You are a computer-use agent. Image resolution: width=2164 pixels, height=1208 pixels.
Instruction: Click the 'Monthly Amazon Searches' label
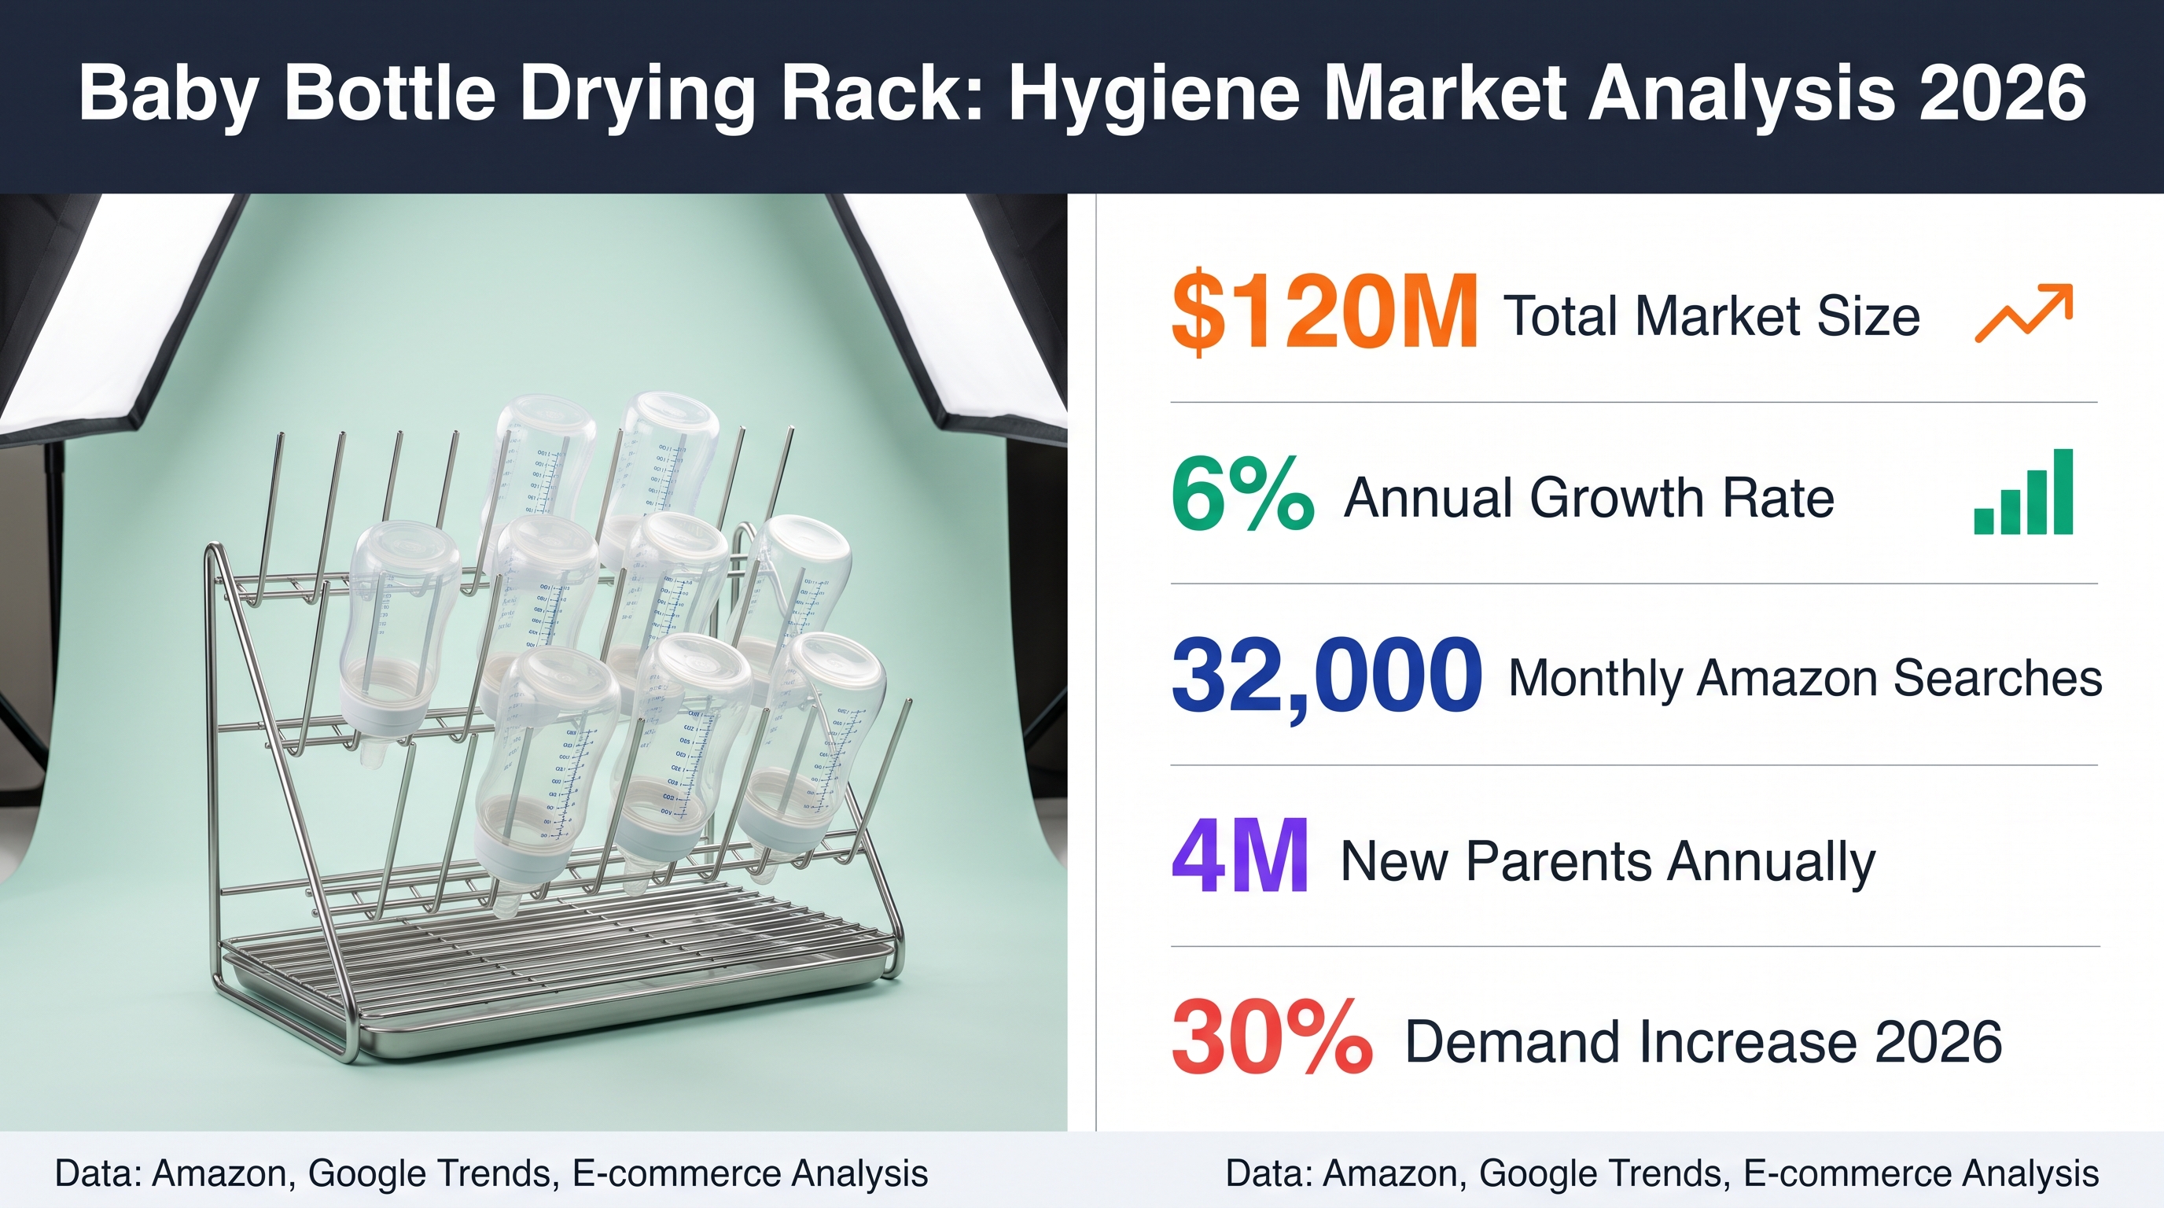click(x=1805, y=679)
